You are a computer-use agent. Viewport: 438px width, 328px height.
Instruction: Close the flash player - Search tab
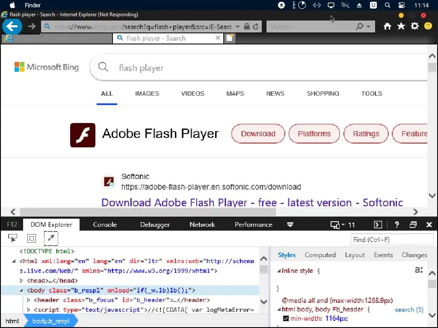click(x=218, y=38)
